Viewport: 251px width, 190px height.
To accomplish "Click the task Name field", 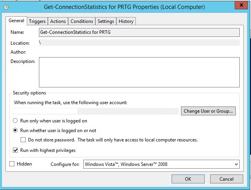I will coord(139,32).
